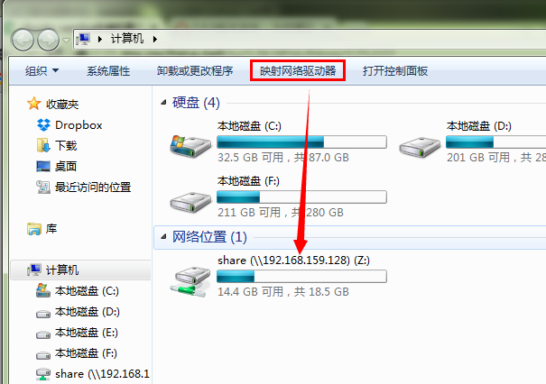Click 系统属性 in the toolbar
546x384 pixels.
[108, 71]
